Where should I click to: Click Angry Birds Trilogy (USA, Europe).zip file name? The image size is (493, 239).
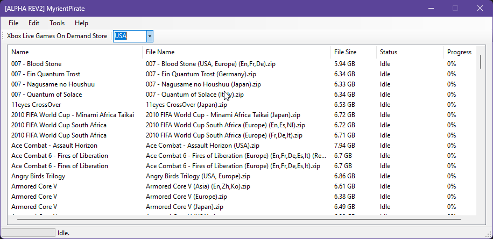click(198, 176)
